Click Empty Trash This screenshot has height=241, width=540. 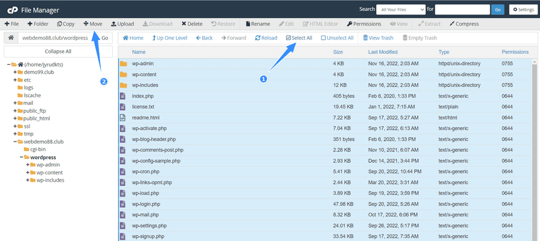[x=420, y=38]
